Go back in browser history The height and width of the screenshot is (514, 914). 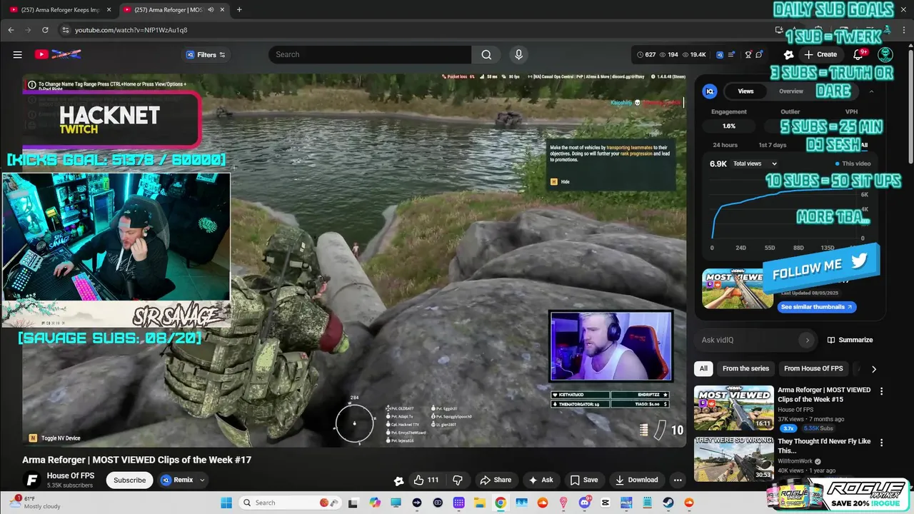pyautogui.click(x=11, y=30)
